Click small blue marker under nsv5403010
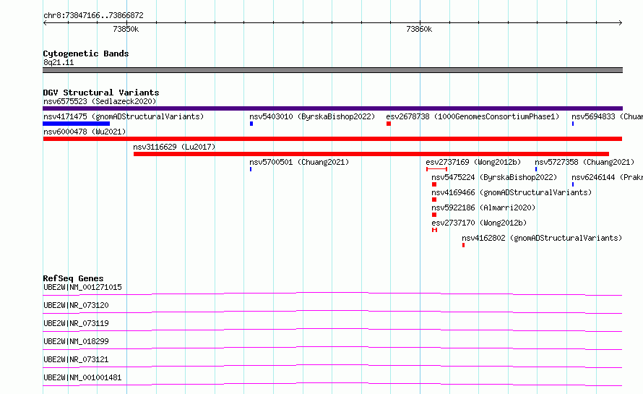This screenshot has width=643, height=394. point(251,124)
